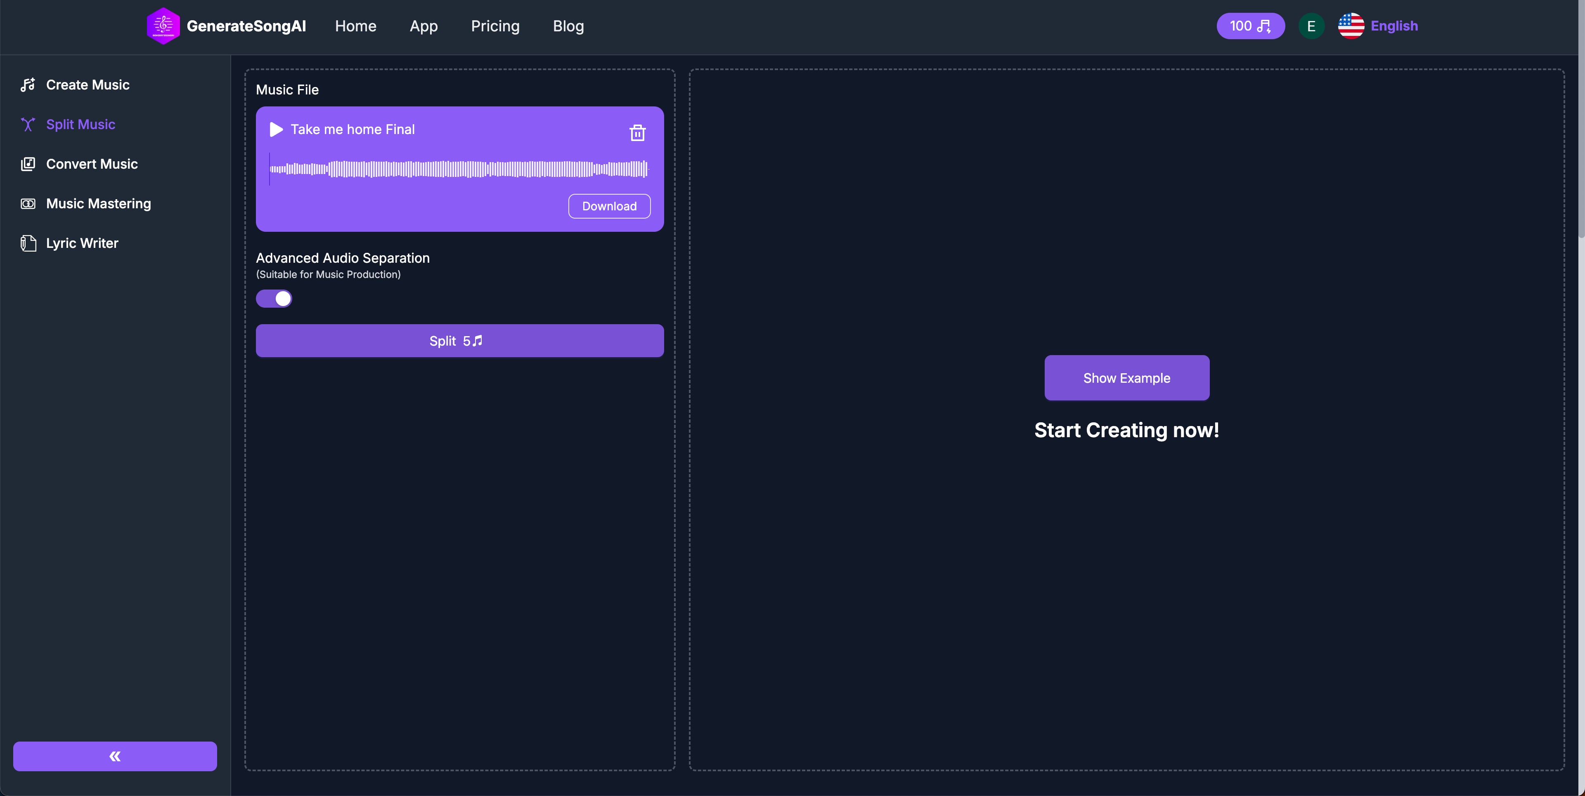The width and height of the screenshot is (1585, 796).
Task: Click the GenerateSongAI hexagon logo
Action: coord(163,26)
